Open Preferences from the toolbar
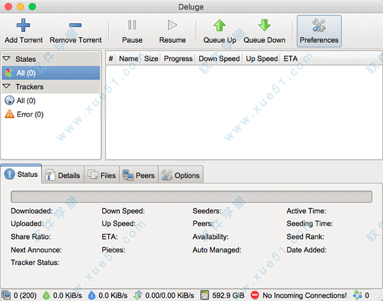 [319, 31]
